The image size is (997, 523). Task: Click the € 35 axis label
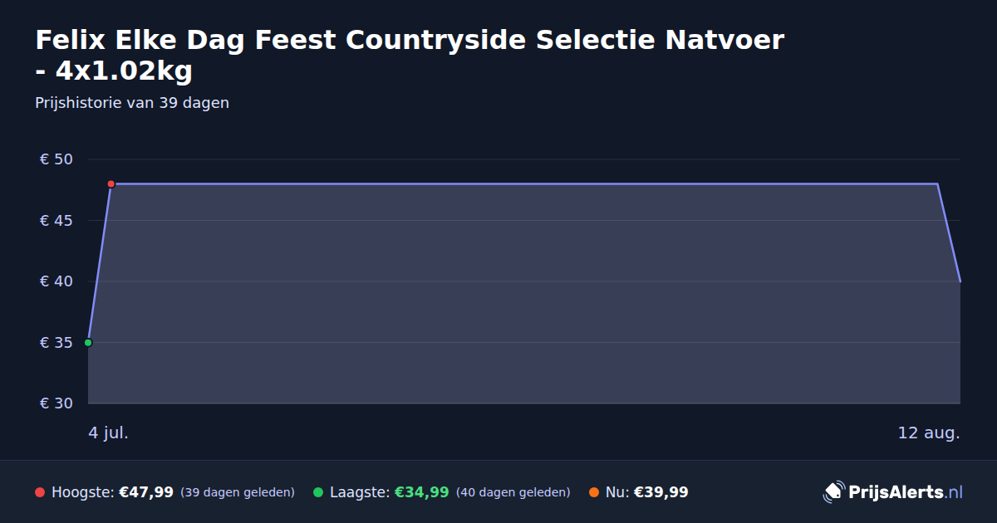coord(56,342)
